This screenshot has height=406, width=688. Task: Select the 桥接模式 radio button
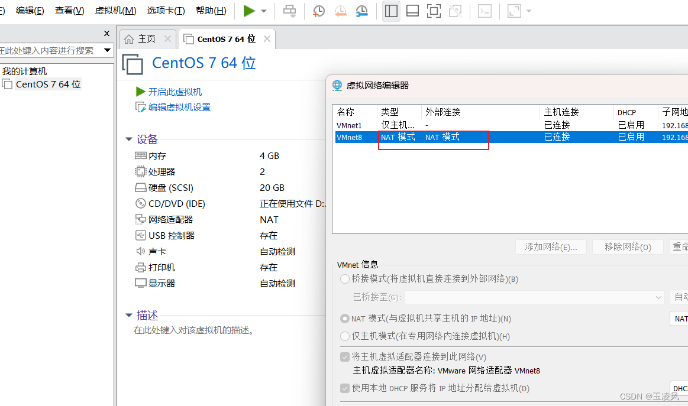pyautogui.click(x=345, y=279)
